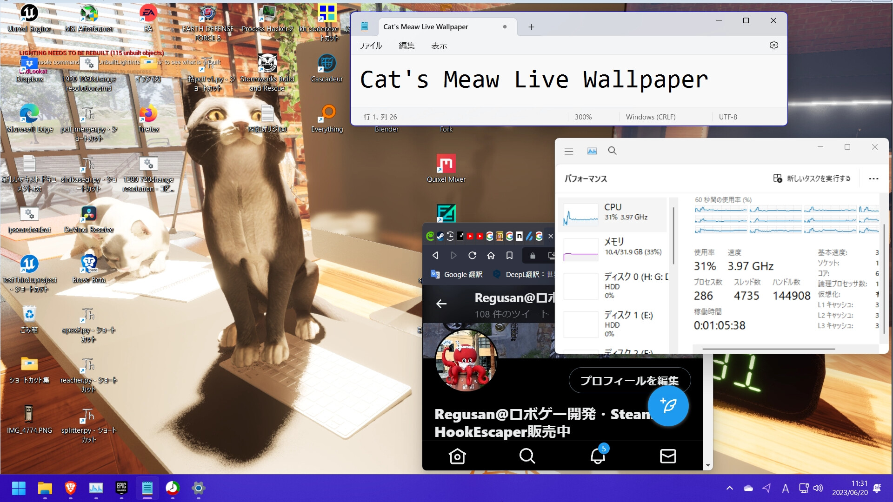The height and width of the screenshot is (502, 893).
Task: Open Notepad settings with the gear icon
Action: 773,45
